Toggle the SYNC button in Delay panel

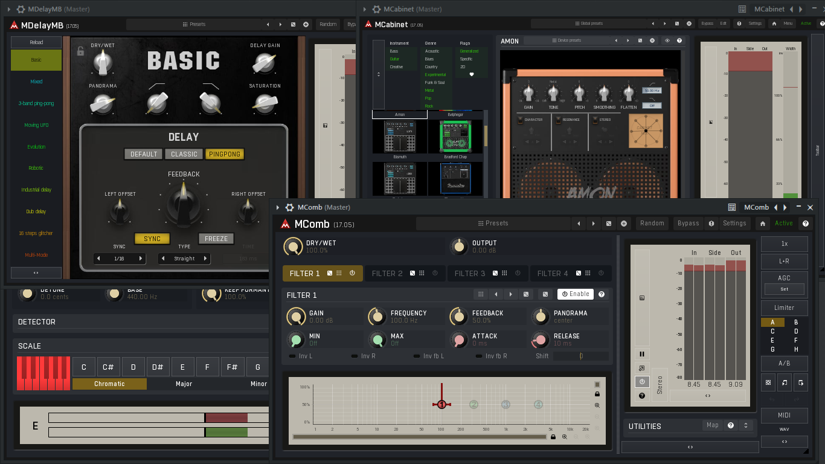point(152,239)
